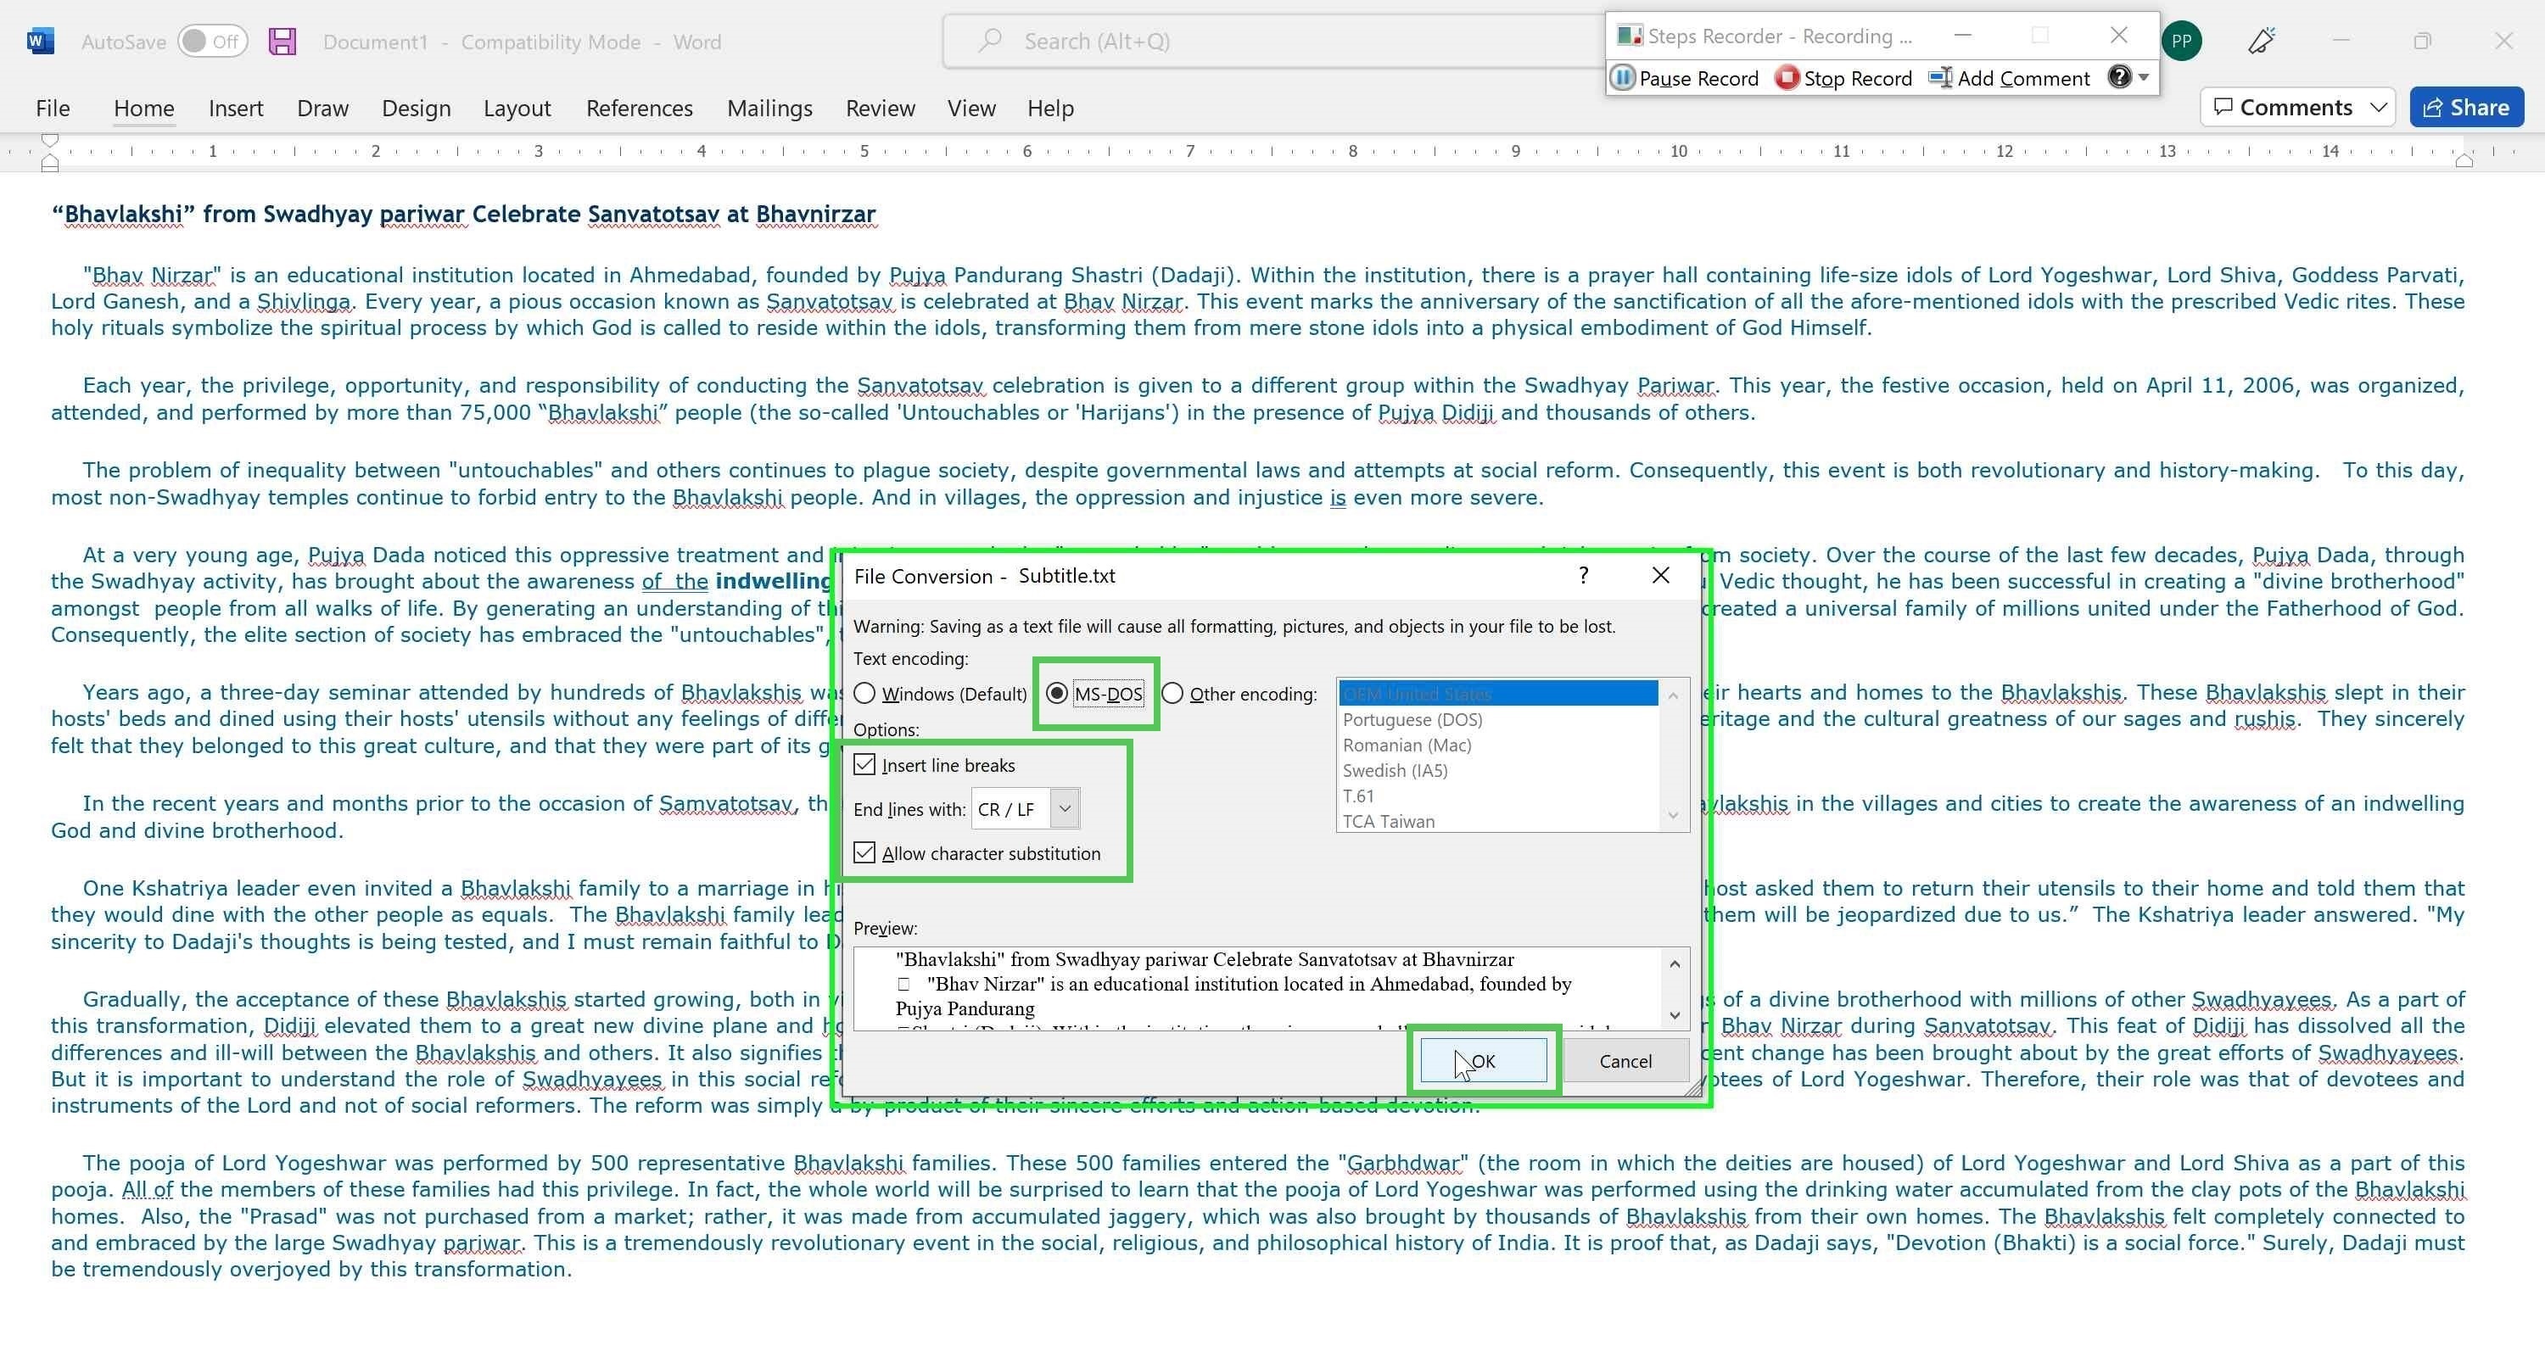2545x1357 pixels.
Task: Toggle Allow character substitution checkbox
Action: [x=864, y=852]
